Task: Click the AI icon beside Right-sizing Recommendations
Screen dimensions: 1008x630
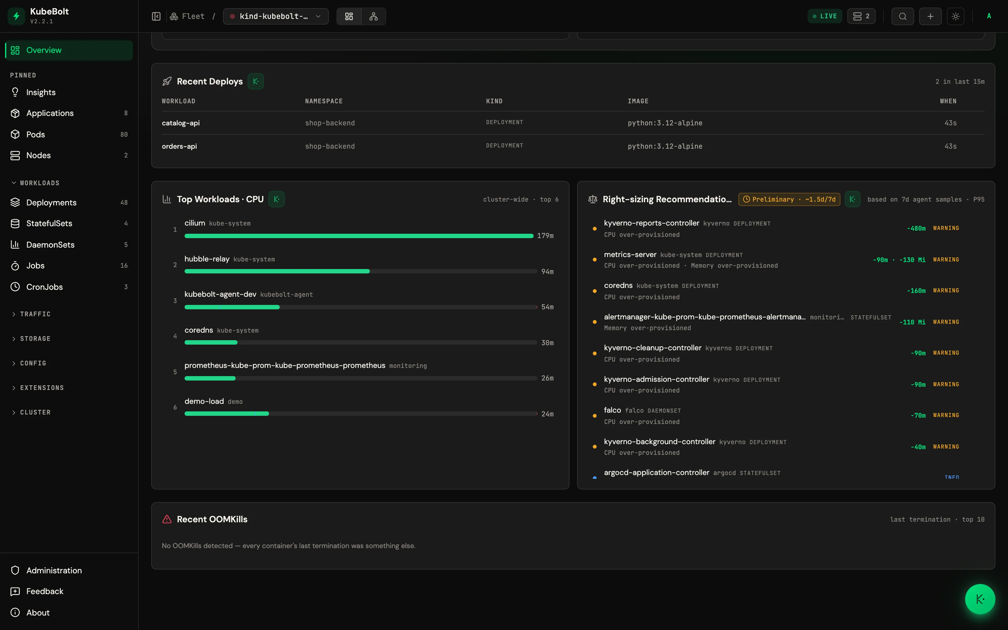Action: tap(853, 199)
